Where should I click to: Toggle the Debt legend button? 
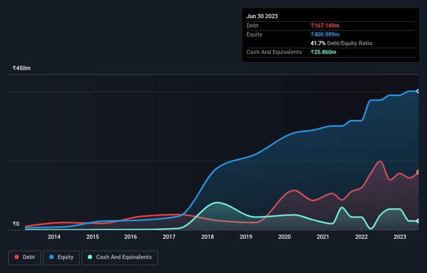(x=25, y=257)
